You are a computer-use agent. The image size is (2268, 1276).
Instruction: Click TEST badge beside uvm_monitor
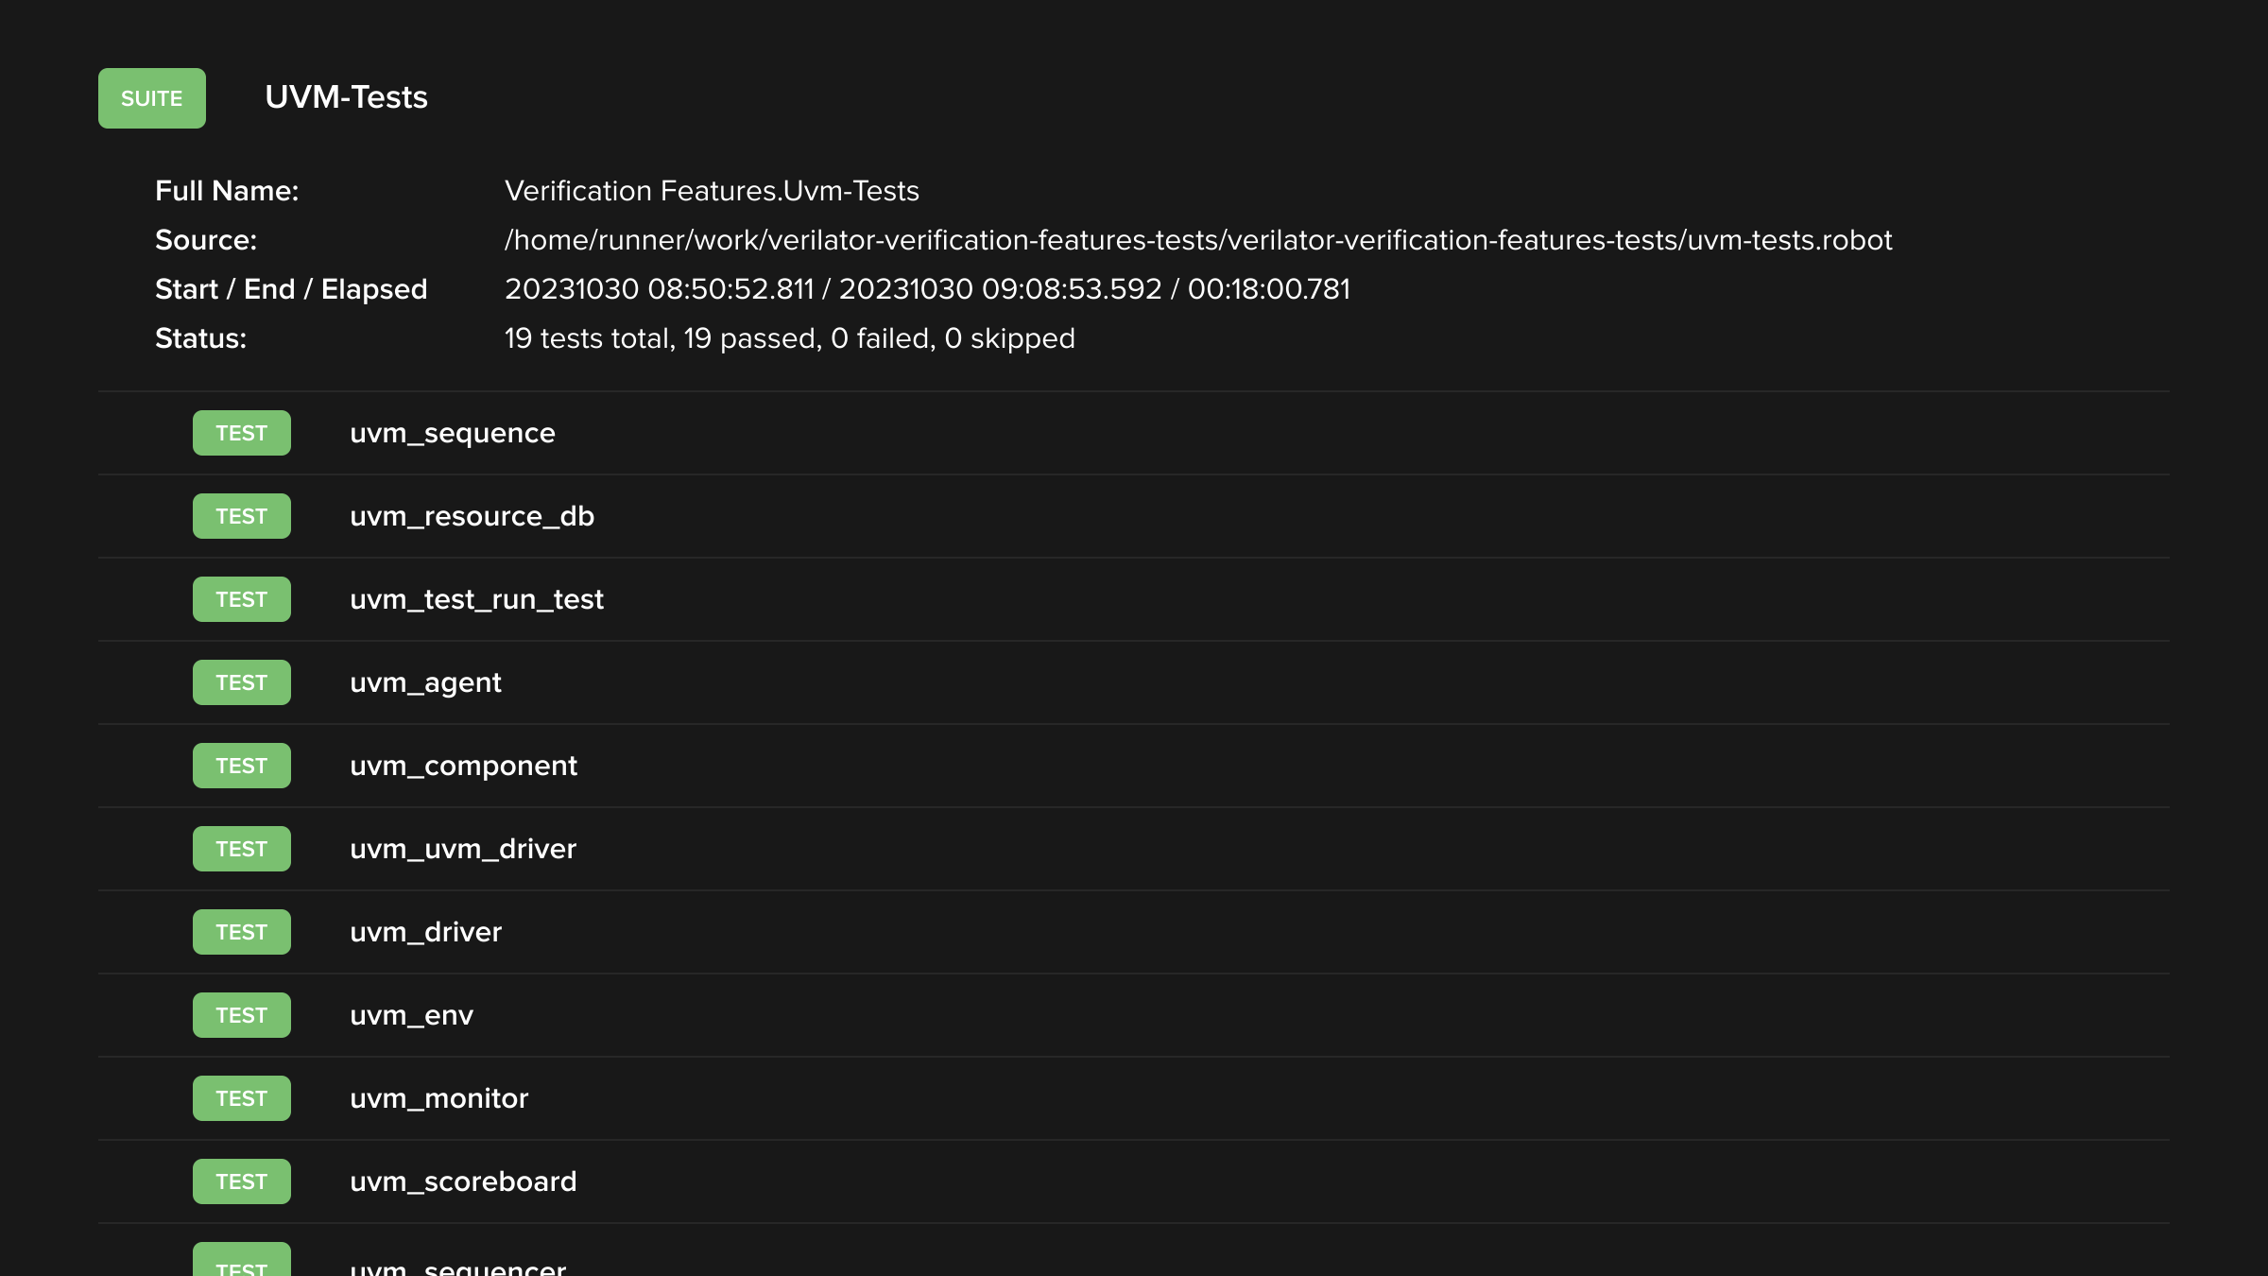(241, 1098)
